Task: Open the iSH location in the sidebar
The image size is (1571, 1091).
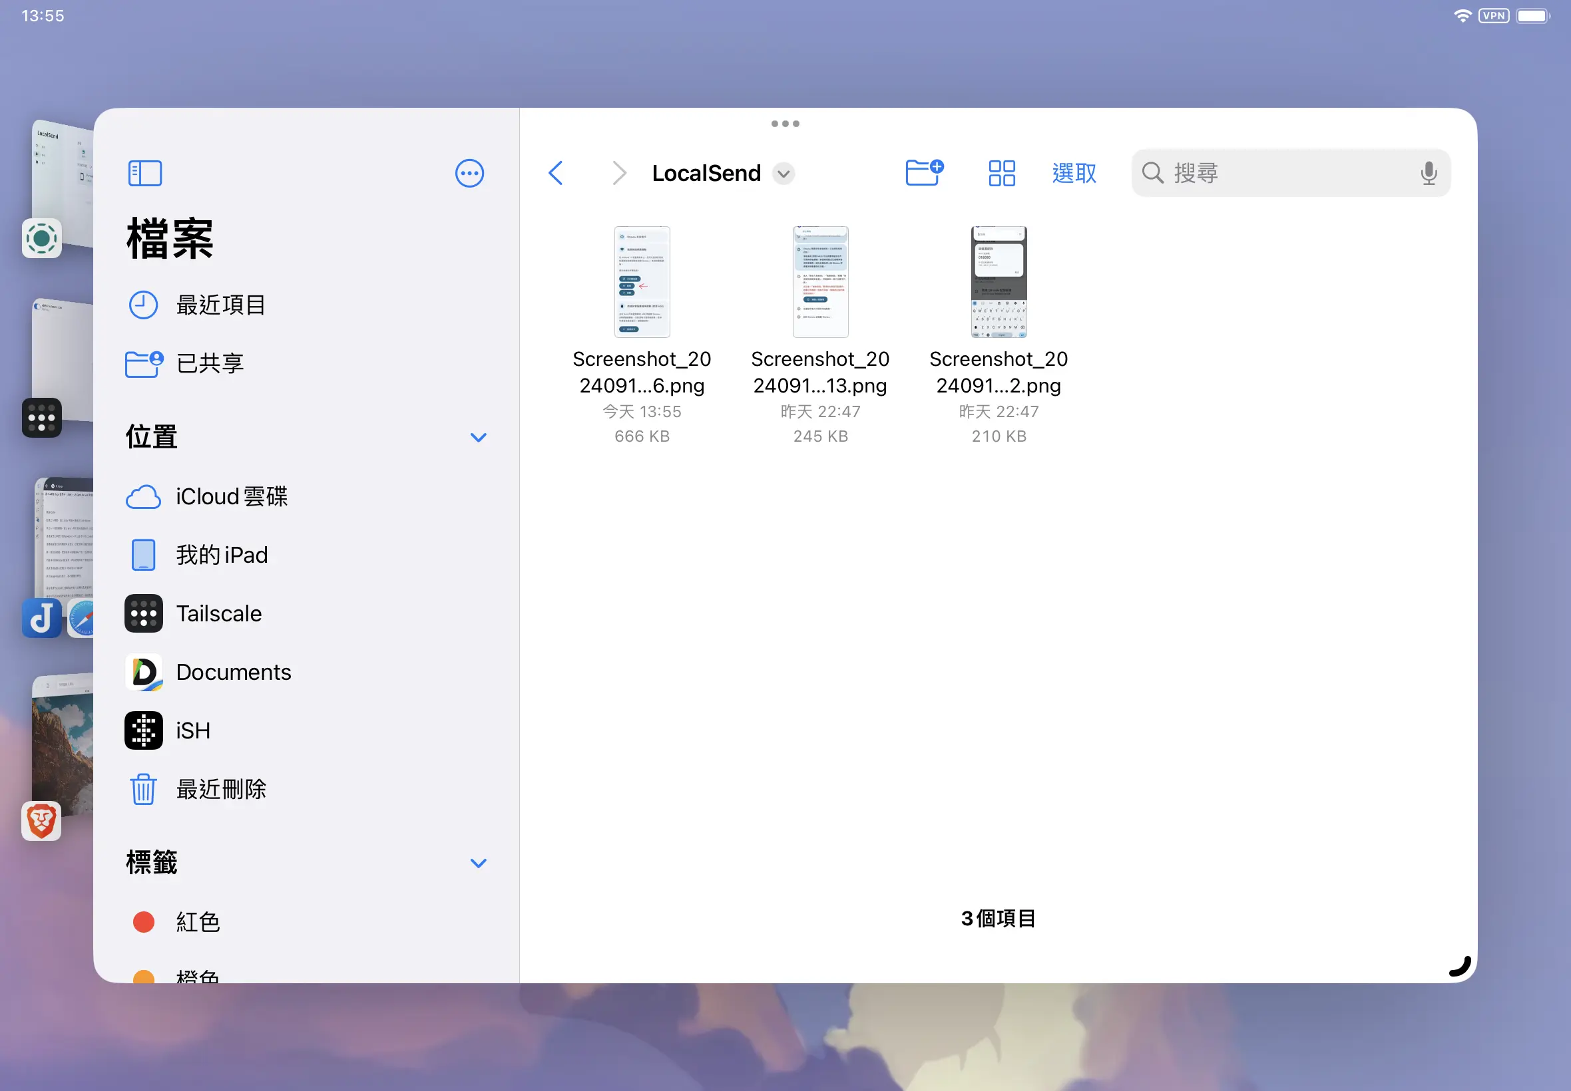Action: (x=192, y=730)
